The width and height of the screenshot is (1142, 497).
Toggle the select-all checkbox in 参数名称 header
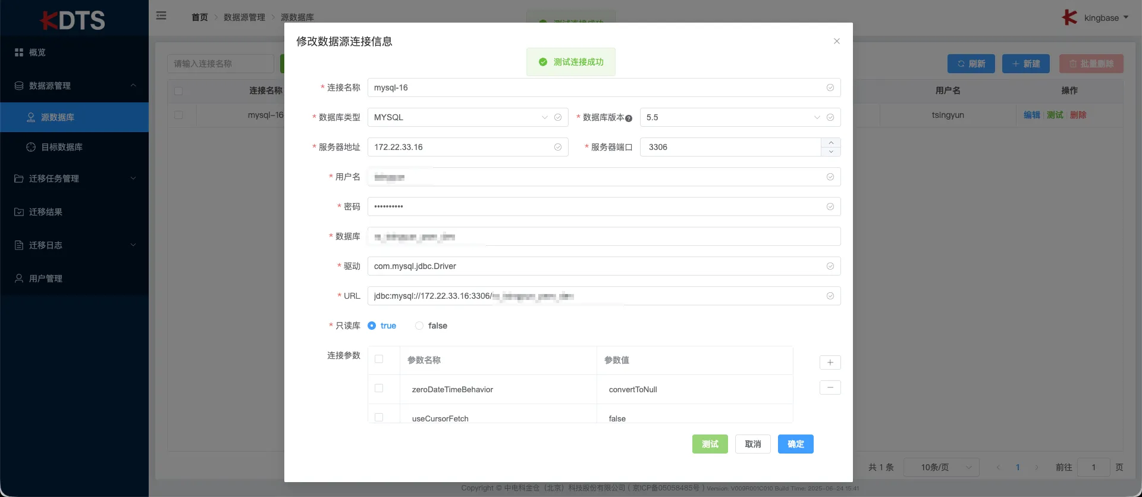tap(379, 359)
